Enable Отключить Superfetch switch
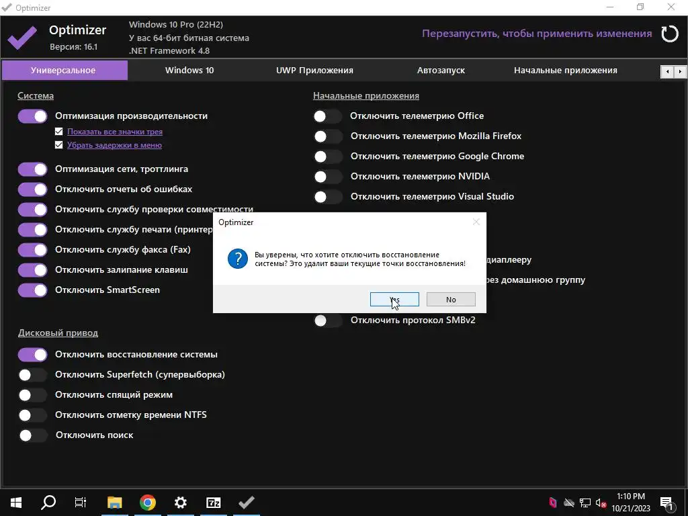 coord(32,375)
